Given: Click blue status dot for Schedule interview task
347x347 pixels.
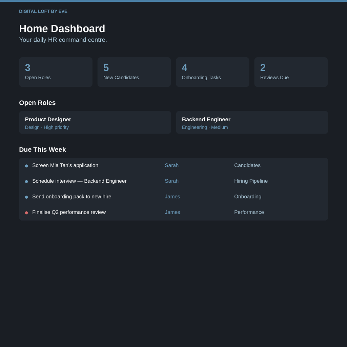Looking at the screenshot, I should click(26, 182).
